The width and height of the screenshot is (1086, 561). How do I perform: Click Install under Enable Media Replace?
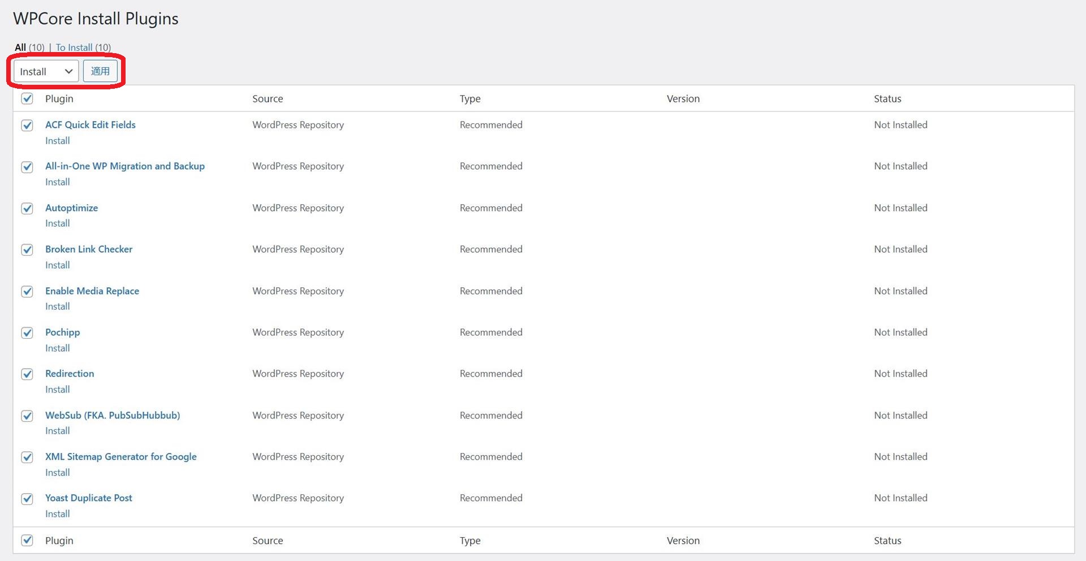tap(58, 307)
